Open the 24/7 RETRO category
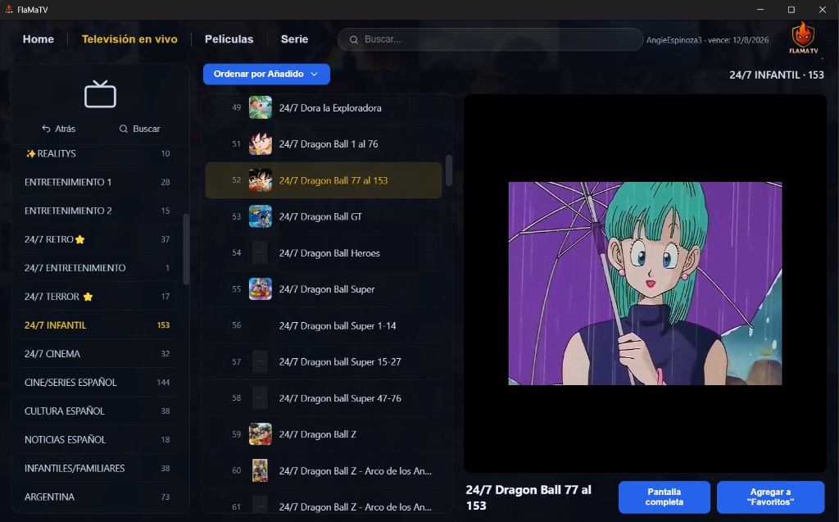The height and width of the screenshot is (522, 839). coord(98,239)
